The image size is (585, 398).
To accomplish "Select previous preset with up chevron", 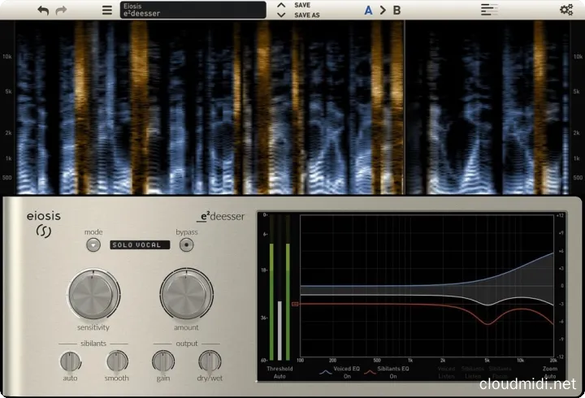I will tap(281, 5).
